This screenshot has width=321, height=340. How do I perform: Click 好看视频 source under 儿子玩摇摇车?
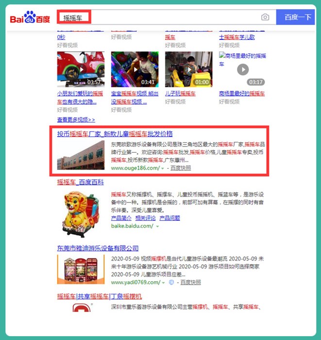(175, 102)
